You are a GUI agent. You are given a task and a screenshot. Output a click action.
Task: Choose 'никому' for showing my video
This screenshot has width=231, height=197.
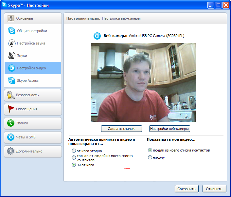click(150, 157)
